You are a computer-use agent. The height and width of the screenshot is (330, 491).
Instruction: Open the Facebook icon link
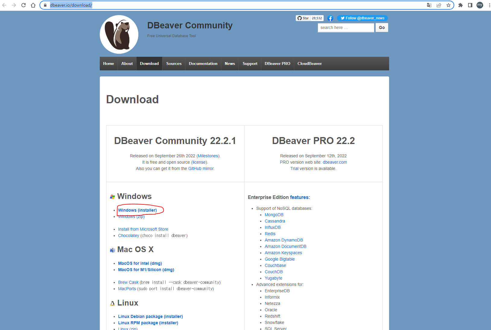click(x=330, y=18)
